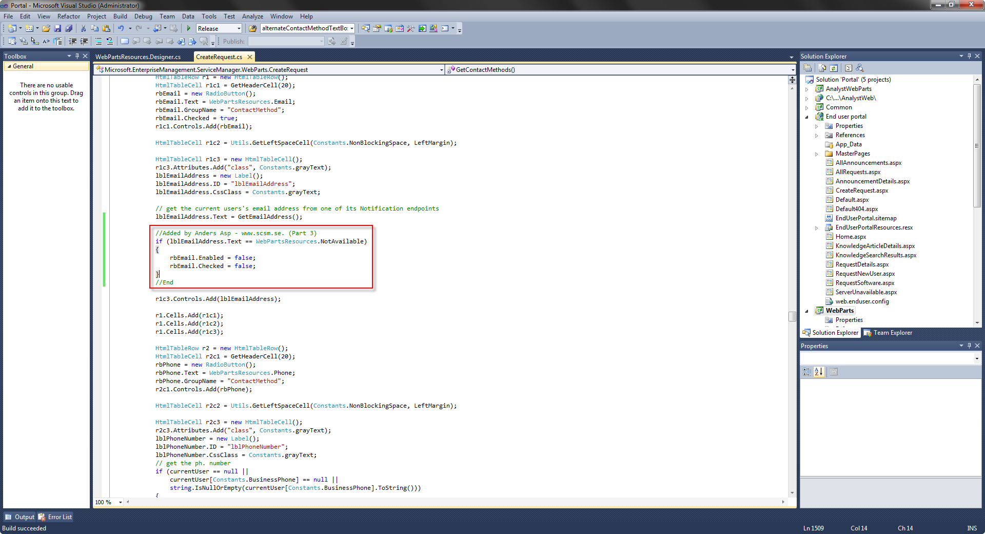Pin the Toolbox panel
The width and height of the screenshot is (985, 534).
pos(77,56)
